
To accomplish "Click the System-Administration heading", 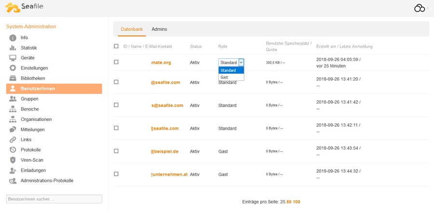I will click(x=31, y=26).
